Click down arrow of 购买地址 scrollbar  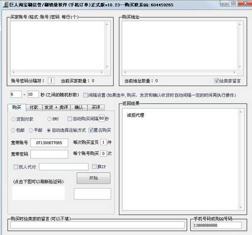coord(240,67)
